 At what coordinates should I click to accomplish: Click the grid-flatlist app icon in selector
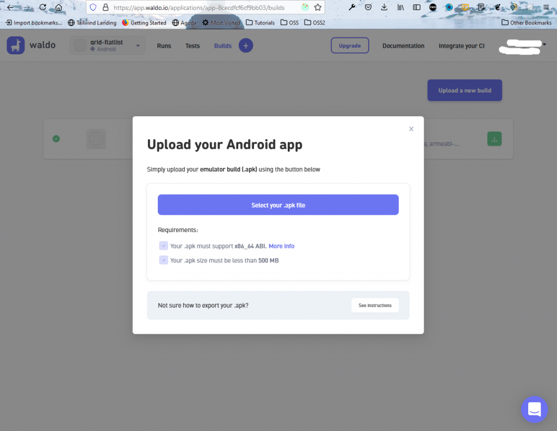pyautogui.click(x=80, y=46)
